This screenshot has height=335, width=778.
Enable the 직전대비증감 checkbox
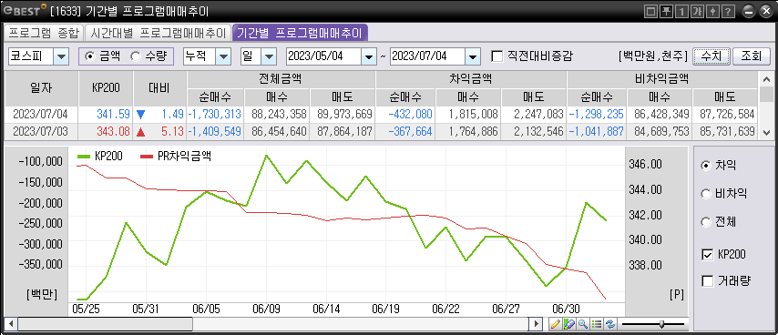pyautogui.click(x=496, y=56)
